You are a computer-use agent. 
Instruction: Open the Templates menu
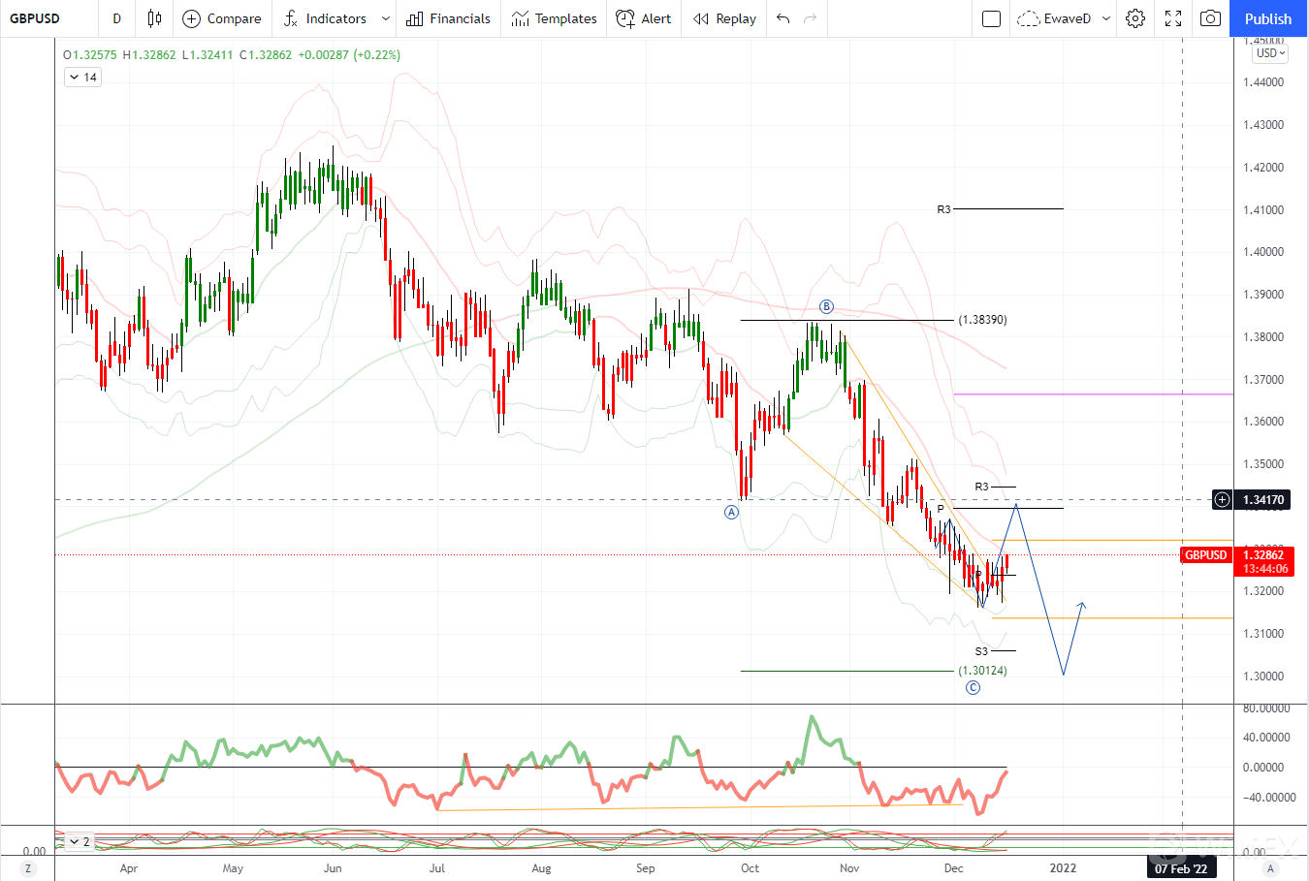[x=554, y=18]
